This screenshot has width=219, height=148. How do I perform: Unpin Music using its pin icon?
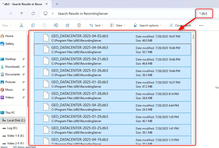coord(23,90)
